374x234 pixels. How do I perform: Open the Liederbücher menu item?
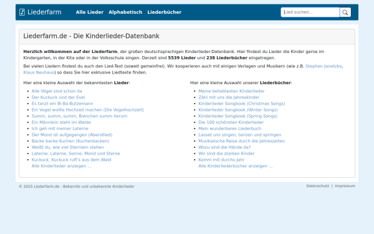pos(165,12)
